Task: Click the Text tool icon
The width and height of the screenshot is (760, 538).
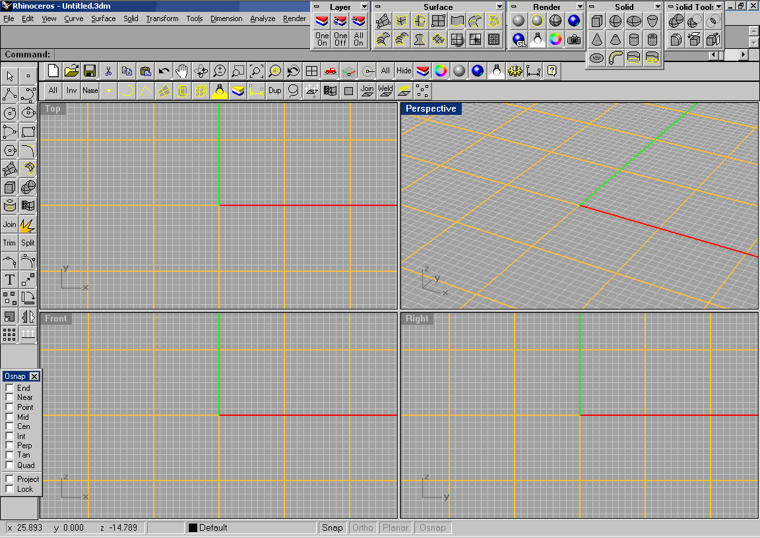Action: (x=10, y=280)
